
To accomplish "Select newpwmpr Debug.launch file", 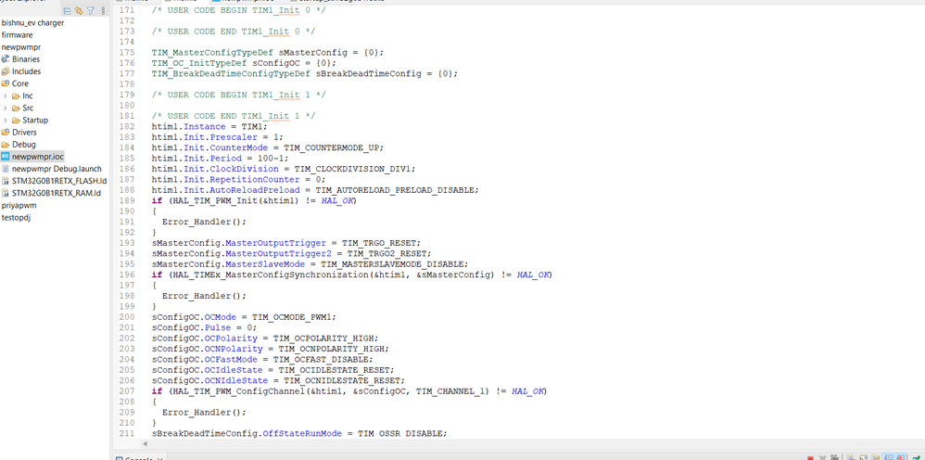I will (x=57, y=168).
